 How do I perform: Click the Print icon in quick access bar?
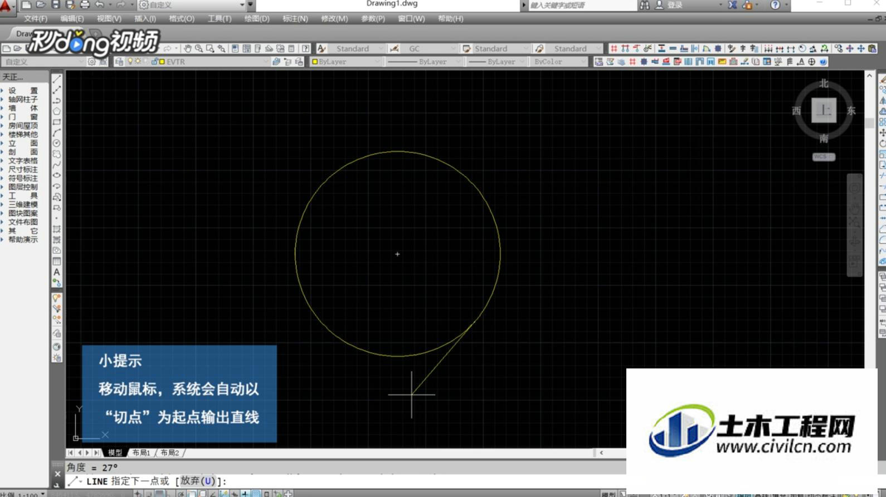click(85, 5)
